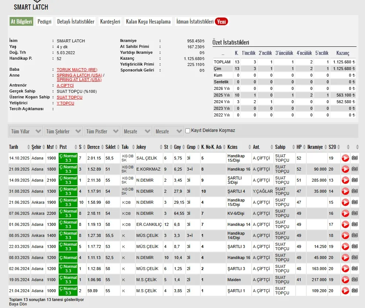The image size is (365, 308).
Task: Click the Başa Dön link
Action: pyautogui.click(x=18, y=304)
